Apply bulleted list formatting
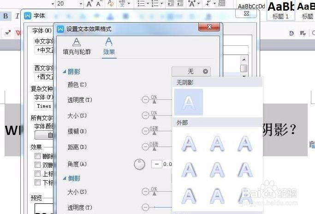 141,3
